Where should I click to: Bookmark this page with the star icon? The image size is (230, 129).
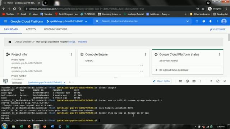203,9
